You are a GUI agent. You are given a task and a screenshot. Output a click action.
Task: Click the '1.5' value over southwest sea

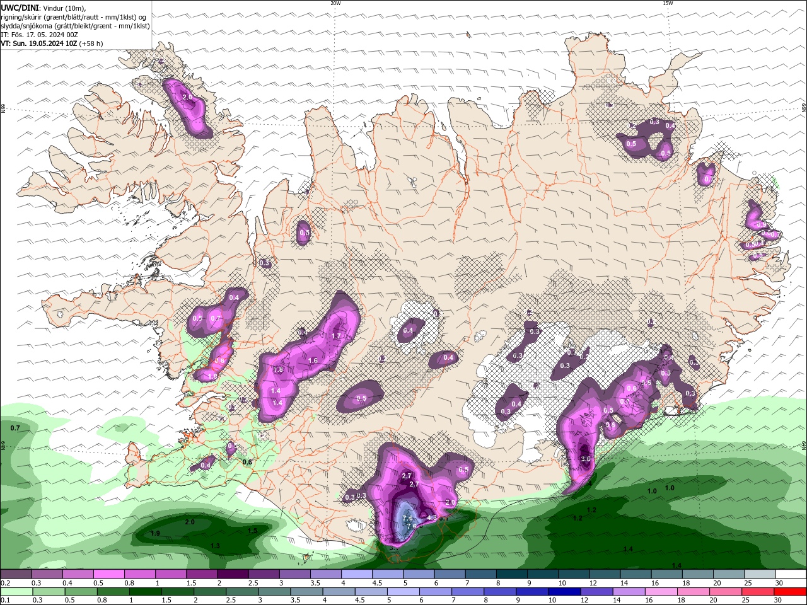[x=252, y=531]
